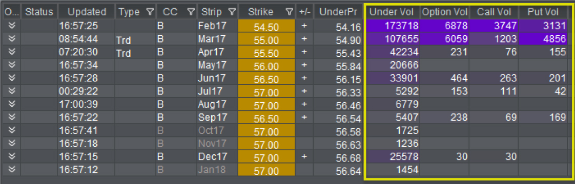The image size is (575, 184).
Task: Click the greyed Jan18 strip cell
Action: coord(217,170)
